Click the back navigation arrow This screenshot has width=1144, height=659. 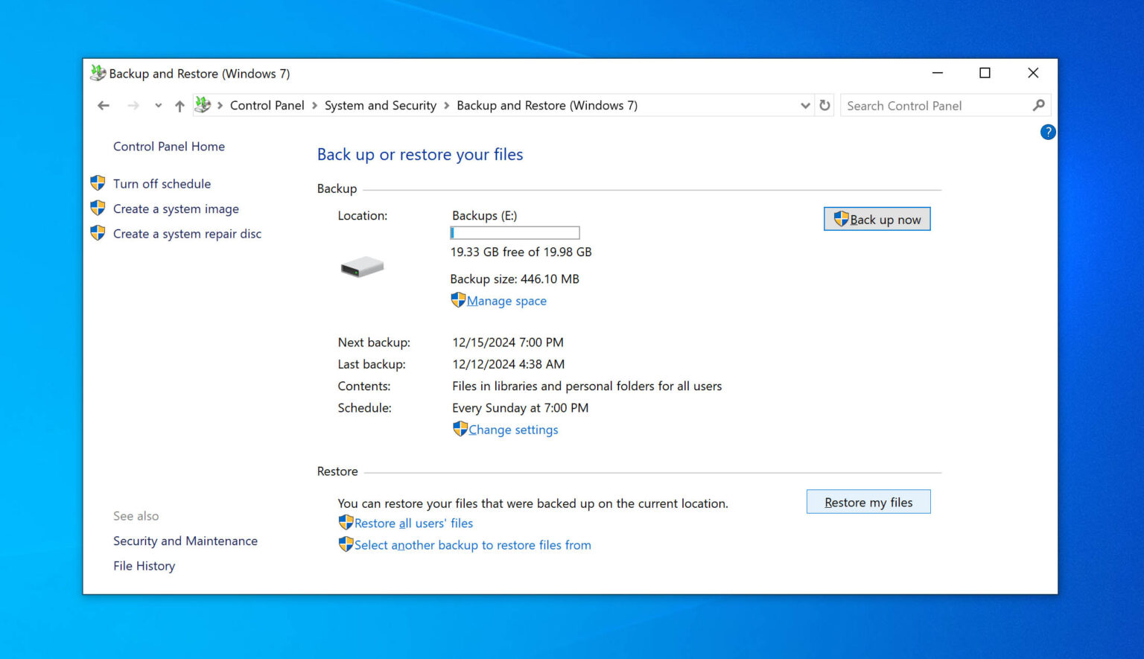104,105
